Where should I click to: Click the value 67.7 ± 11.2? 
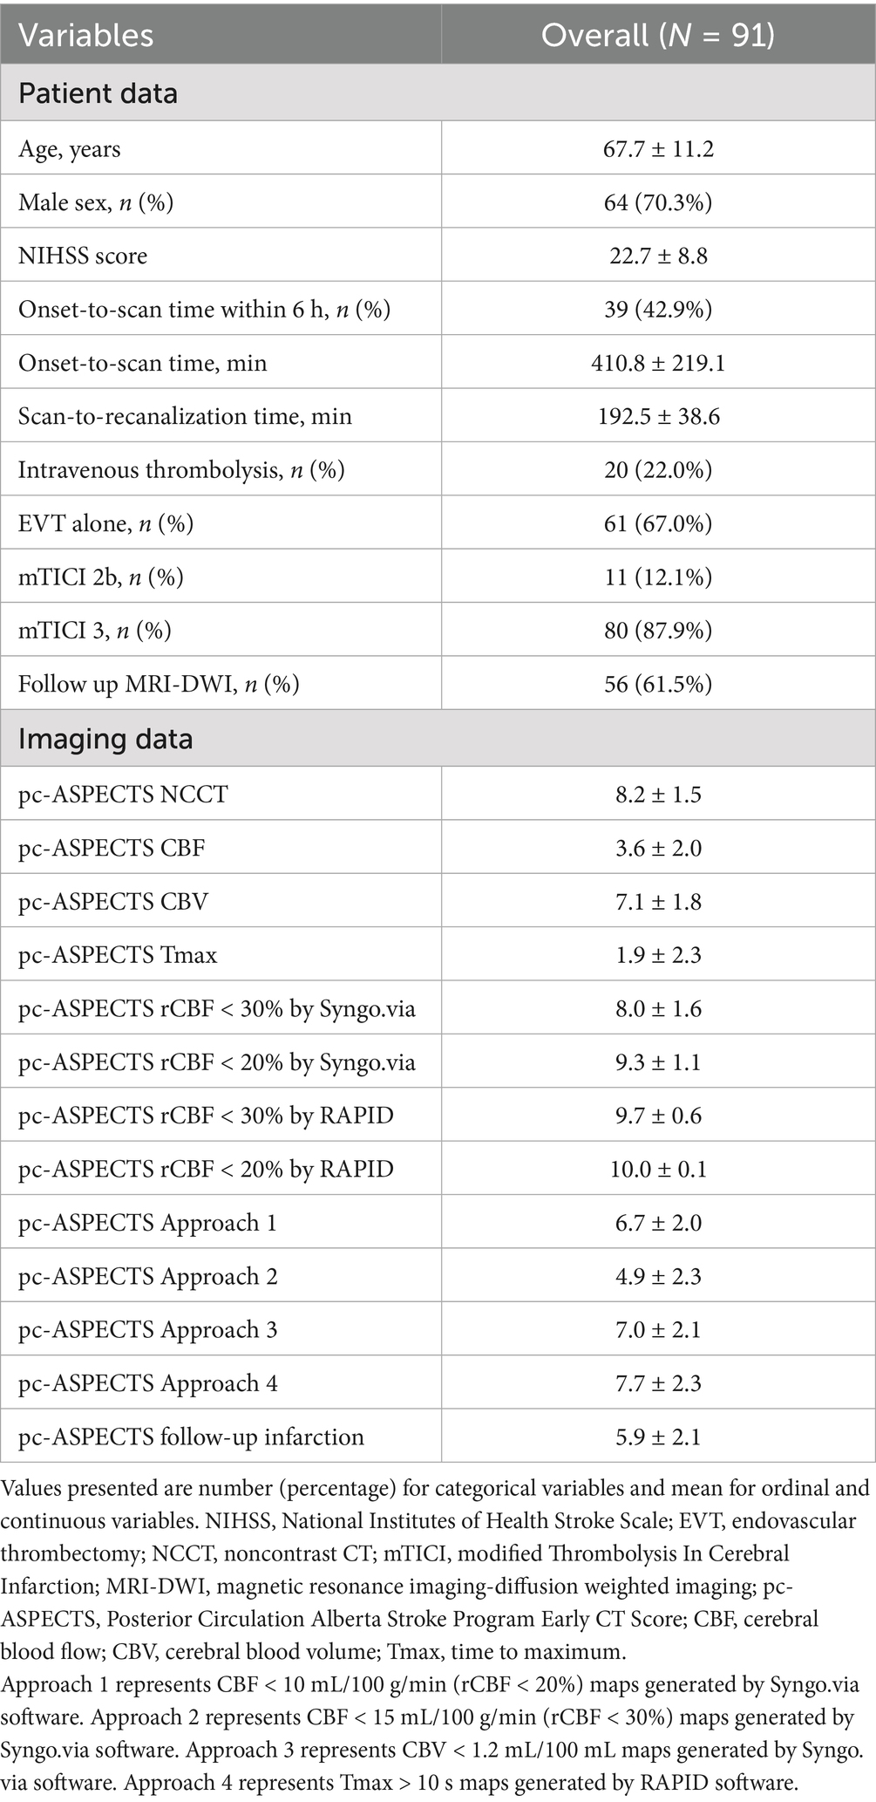(658, 149)
